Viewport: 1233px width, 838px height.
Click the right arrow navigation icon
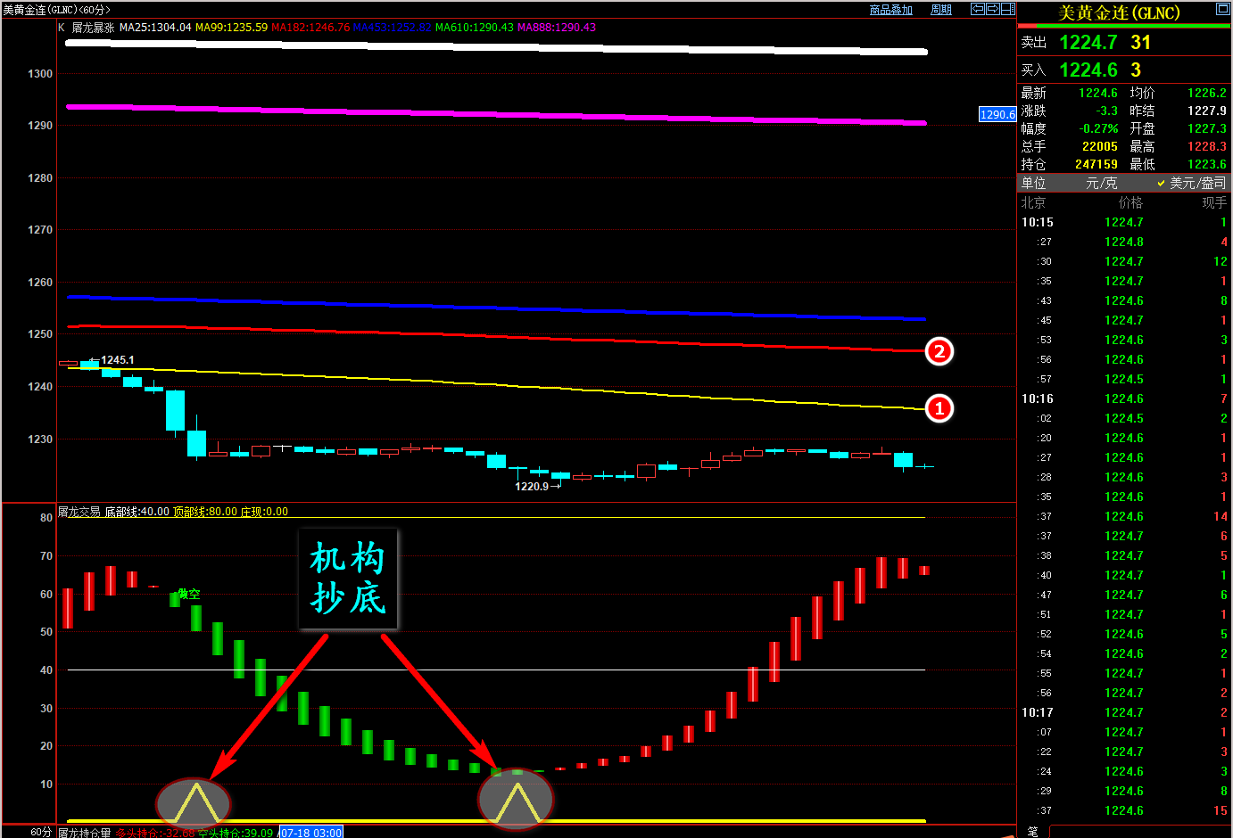tap(992, 9)
